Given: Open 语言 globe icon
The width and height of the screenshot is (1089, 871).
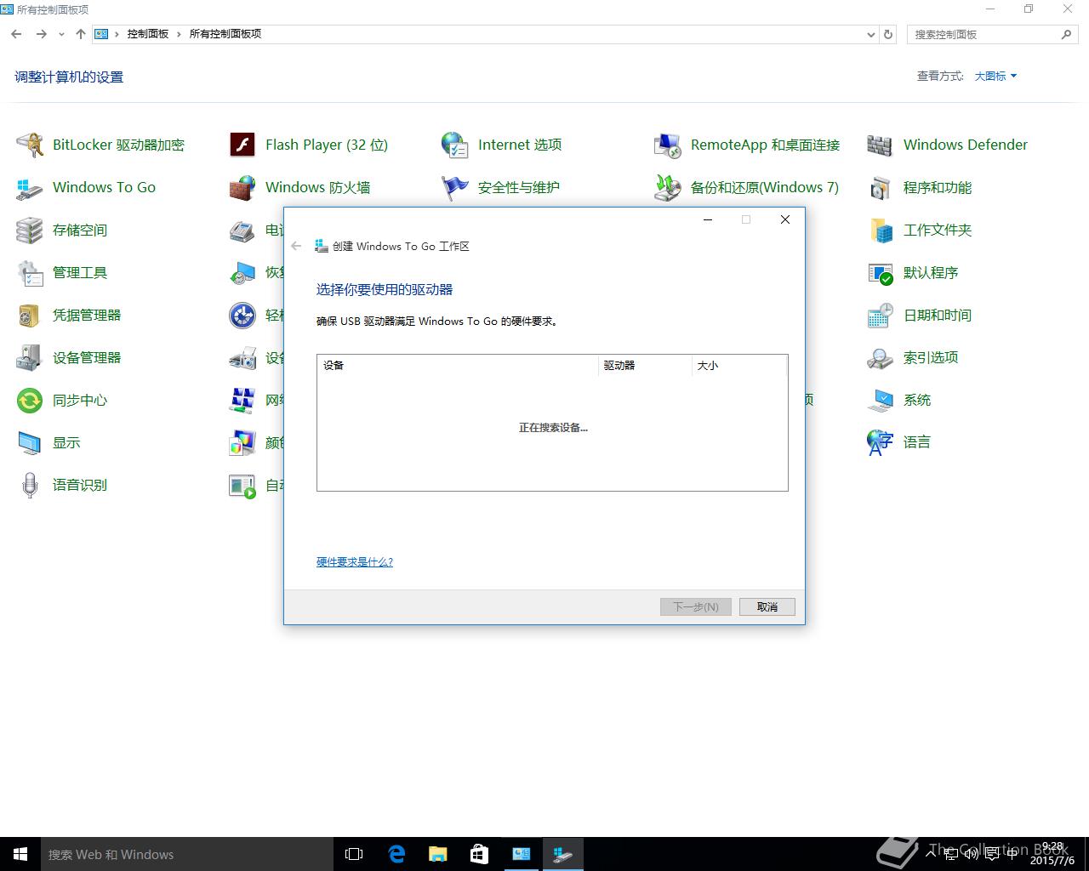Looking at the screenshot, I should point(881,442).
